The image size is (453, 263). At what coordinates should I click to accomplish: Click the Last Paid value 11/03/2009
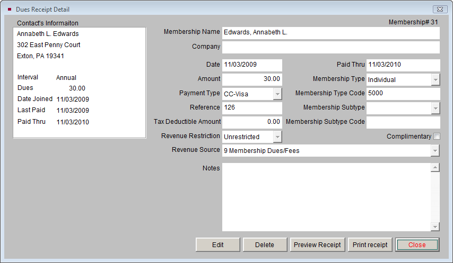click(73, 110)
